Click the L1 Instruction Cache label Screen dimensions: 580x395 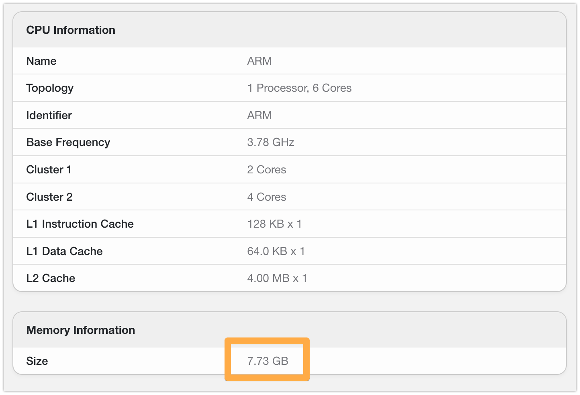(x=80, y=224)
